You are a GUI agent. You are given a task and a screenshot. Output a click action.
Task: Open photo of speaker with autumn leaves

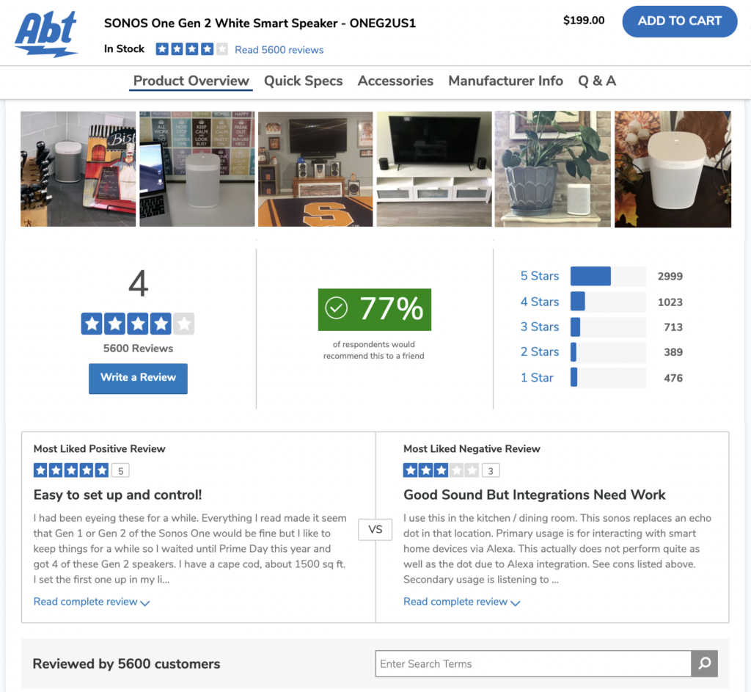click(x=673, y=170)
